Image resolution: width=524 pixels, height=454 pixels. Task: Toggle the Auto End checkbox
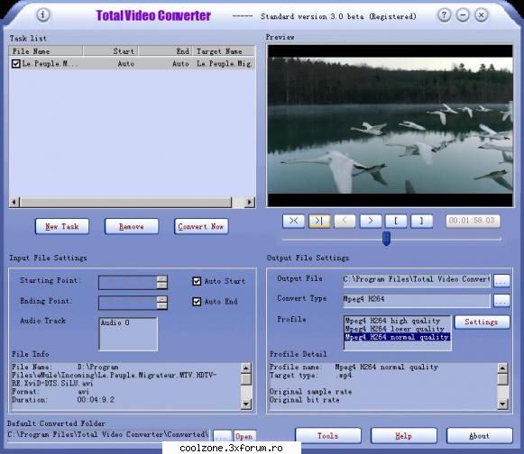pos(197,302)
